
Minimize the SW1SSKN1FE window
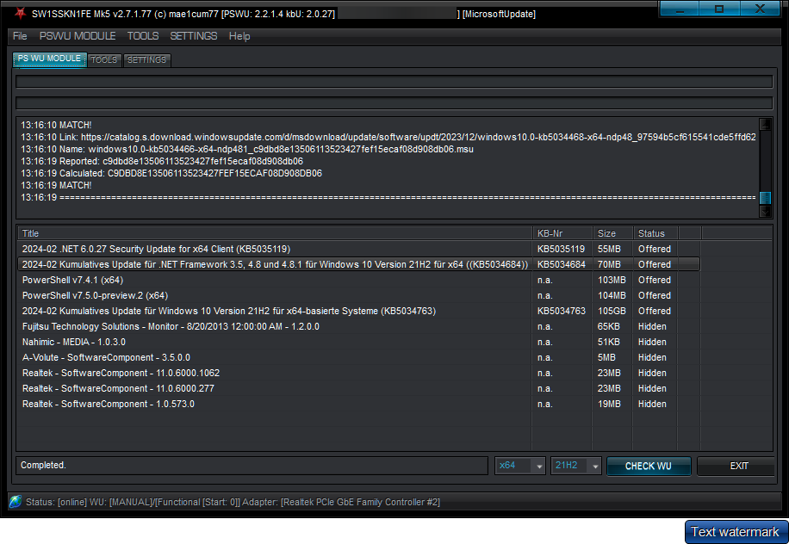680,9
